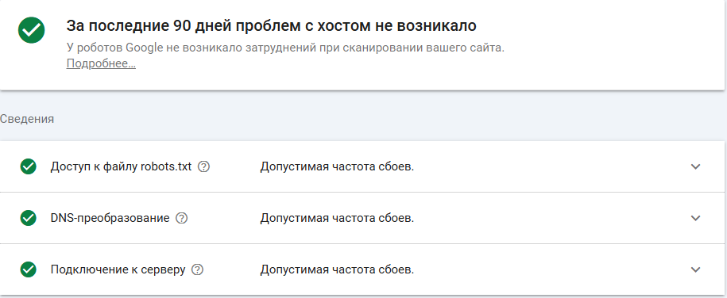The width and height of the screenshot is (727, 298).
Task: Select the Доступ к файлу robots.txt label
Action: pyautogui.click(x=121, y=166)
